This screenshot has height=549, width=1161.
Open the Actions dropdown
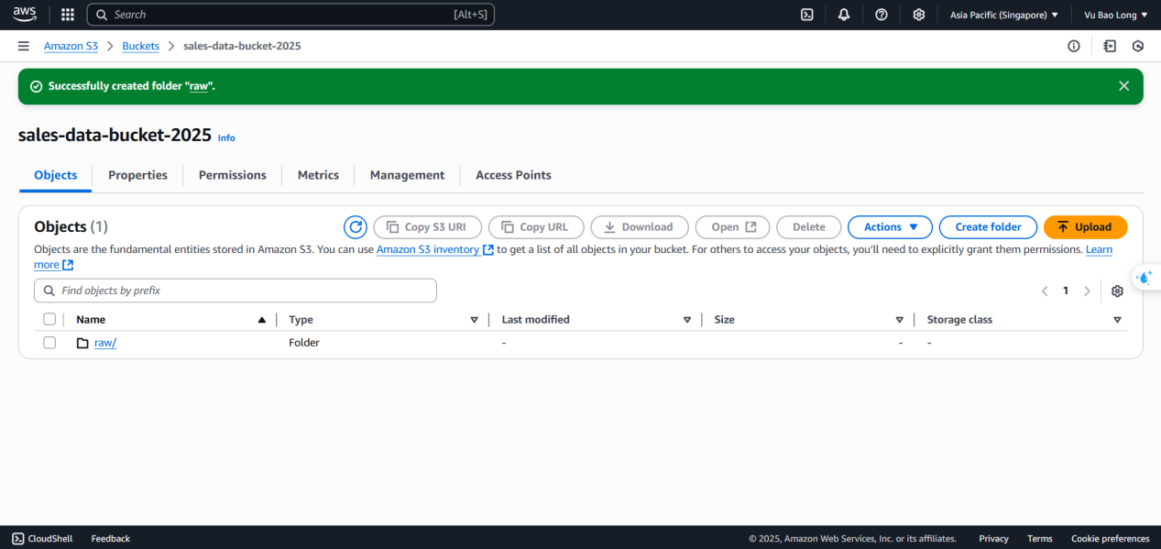[890, 227]
